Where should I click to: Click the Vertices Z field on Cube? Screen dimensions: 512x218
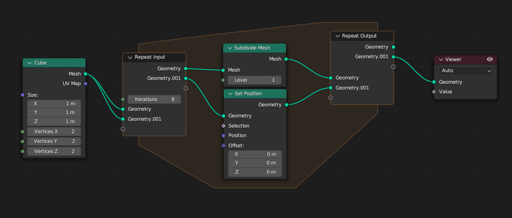click(54, 151)
